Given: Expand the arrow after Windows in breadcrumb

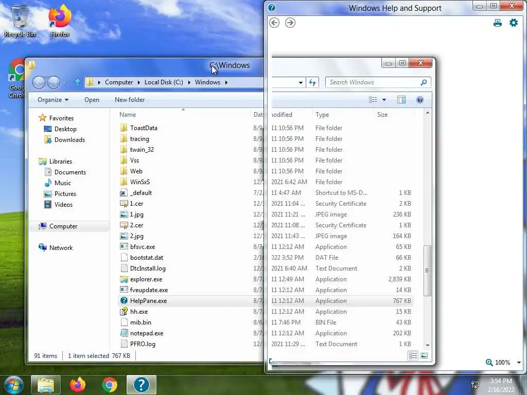Looking at the screenshot, I should pos(226,82).
